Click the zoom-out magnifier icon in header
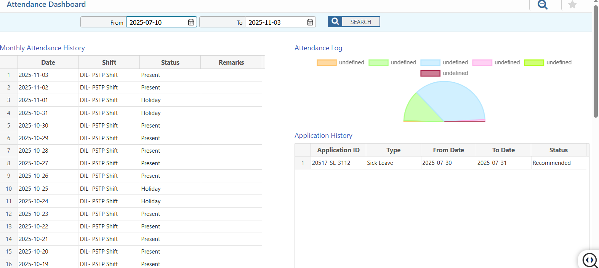This screenshot has width=599, height=268. point(542,5)
